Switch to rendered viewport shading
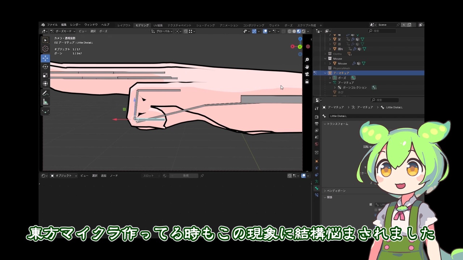This screenshot has height=260, width=463. point(303,31)
